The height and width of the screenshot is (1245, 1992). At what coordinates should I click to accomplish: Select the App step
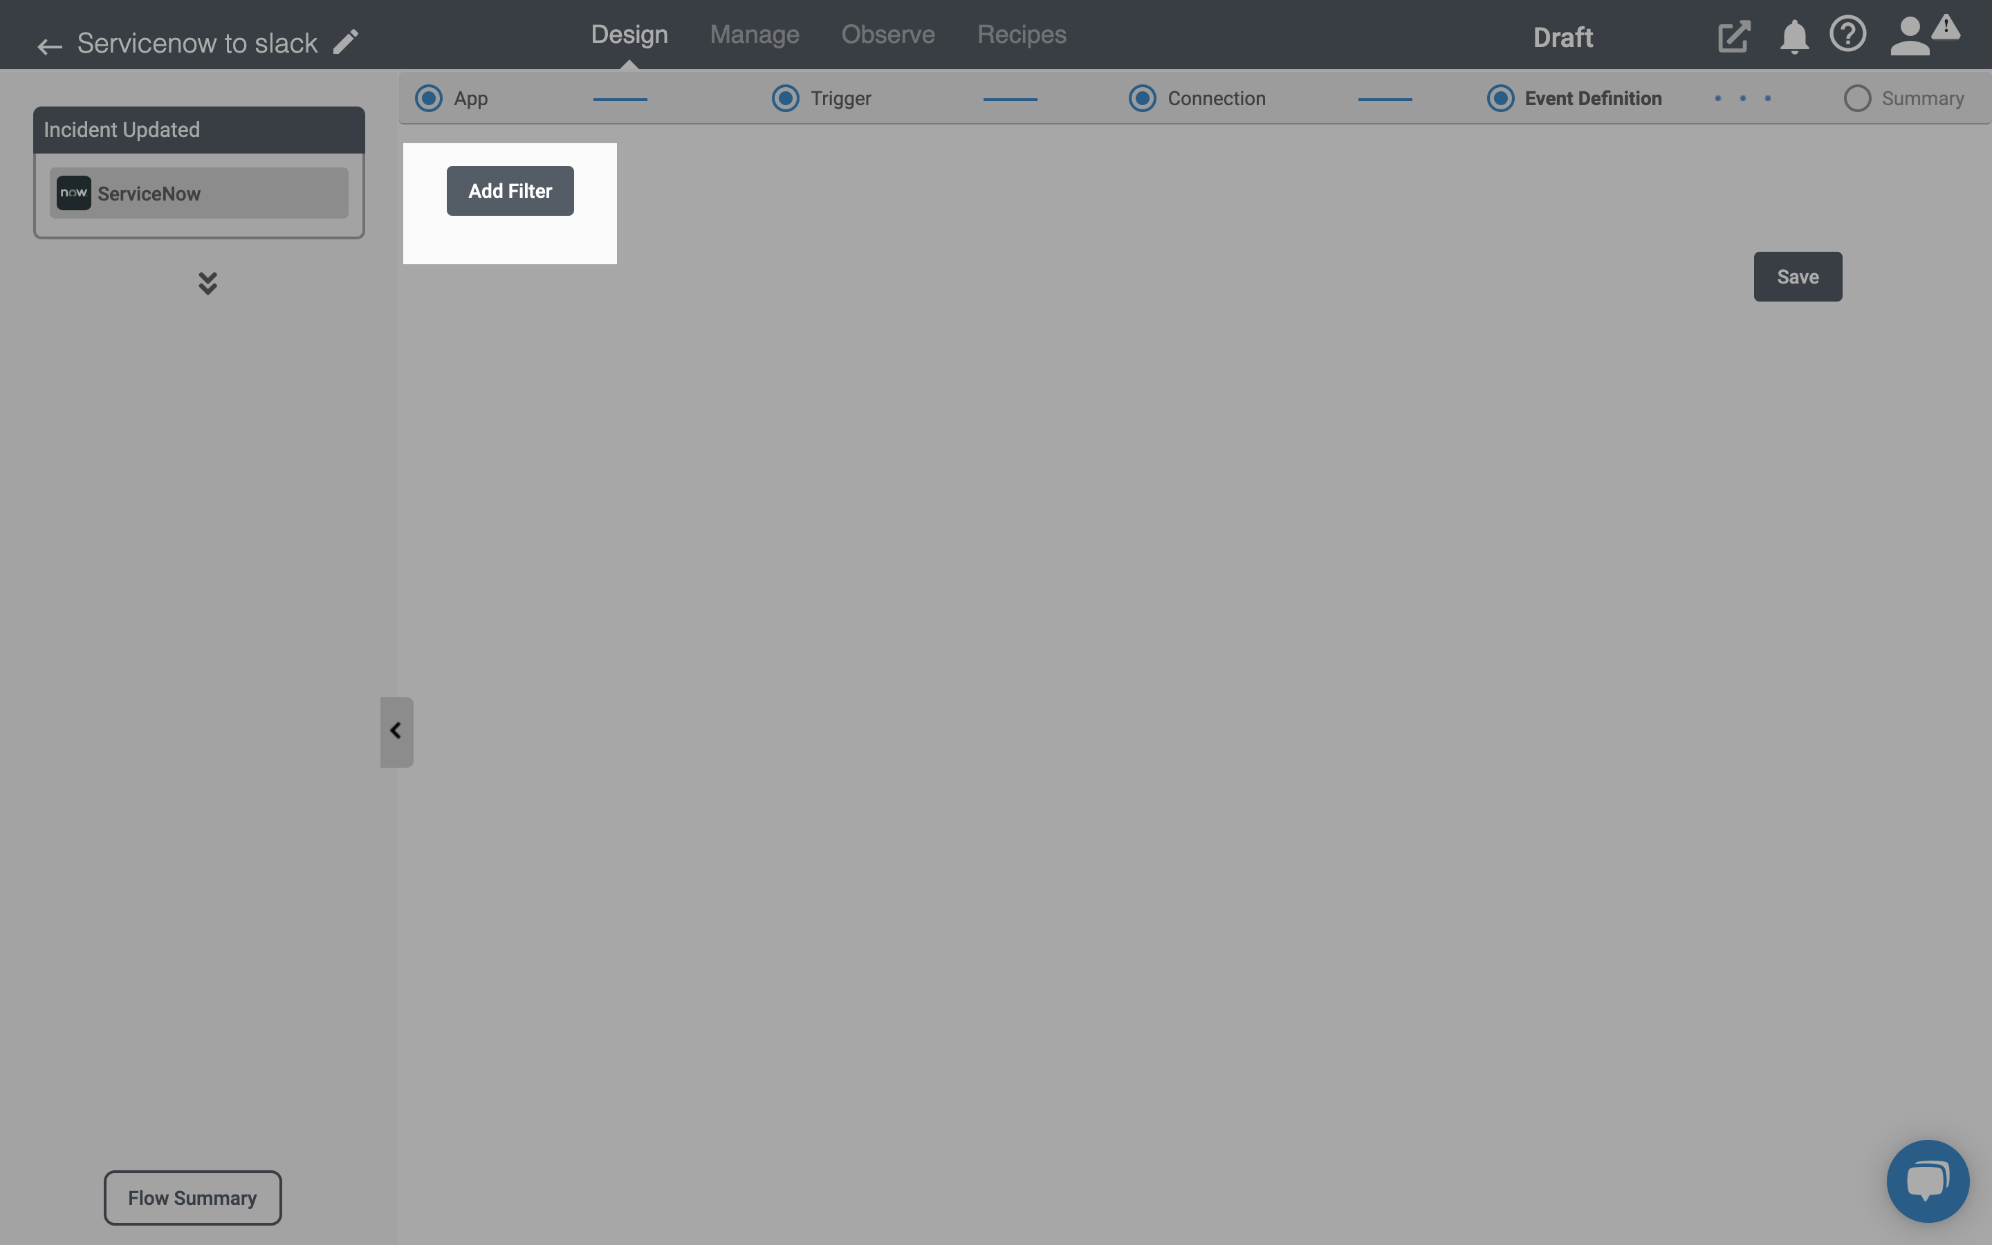pyautogui.click(x=451, y=98)
